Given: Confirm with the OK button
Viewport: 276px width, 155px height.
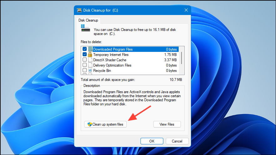Looking at the screenshot, I should point(152,141).
